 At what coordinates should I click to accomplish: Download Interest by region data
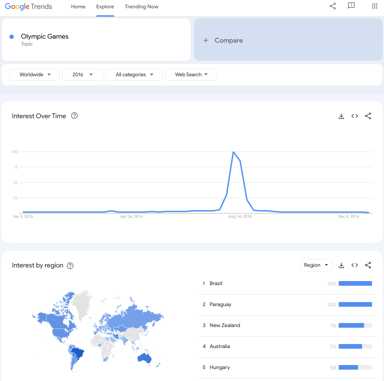tap(341, 265)
